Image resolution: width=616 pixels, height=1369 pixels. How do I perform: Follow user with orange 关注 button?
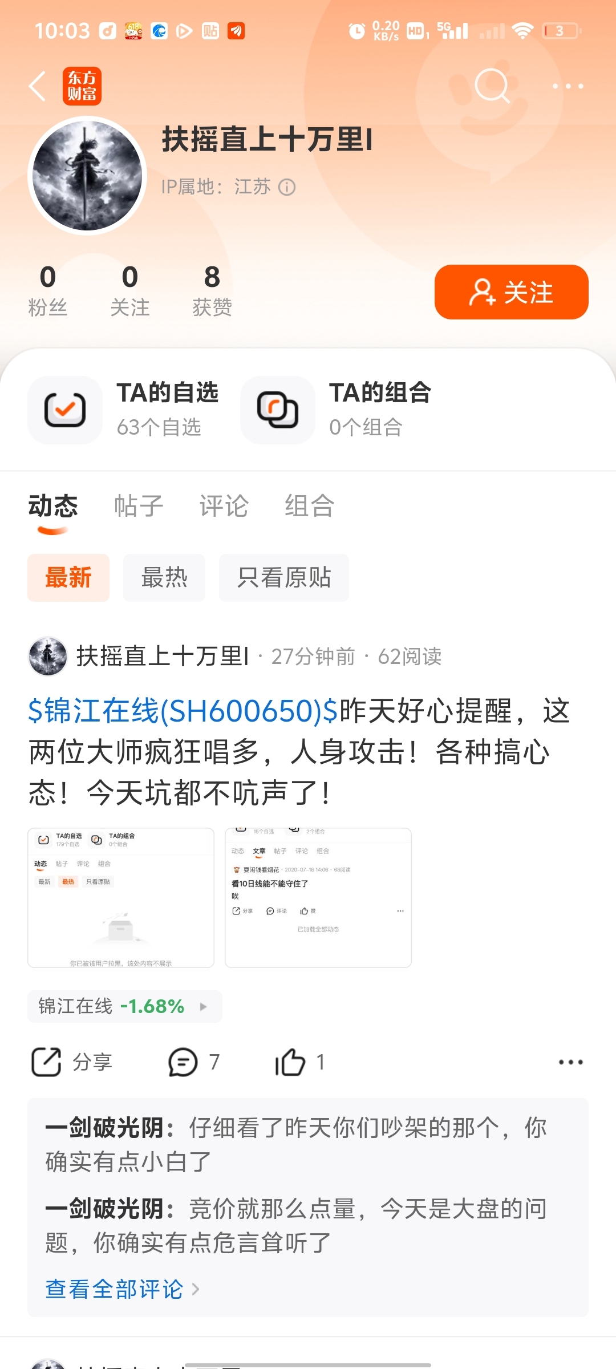tap(512, 292)
